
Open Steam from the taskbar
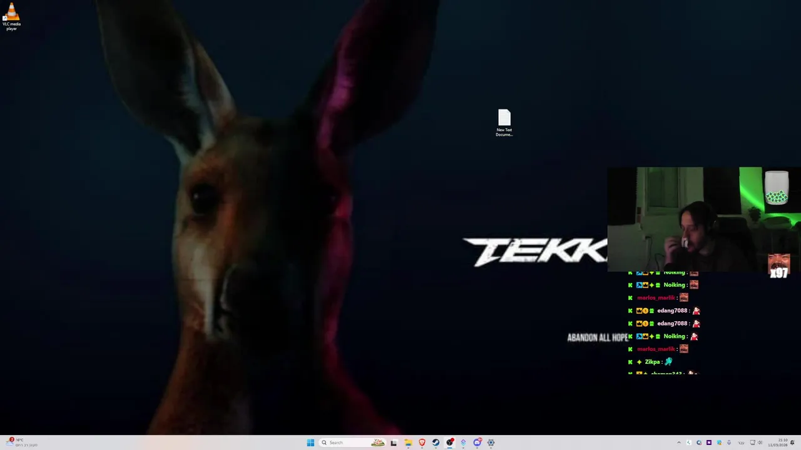pos(436,442)
